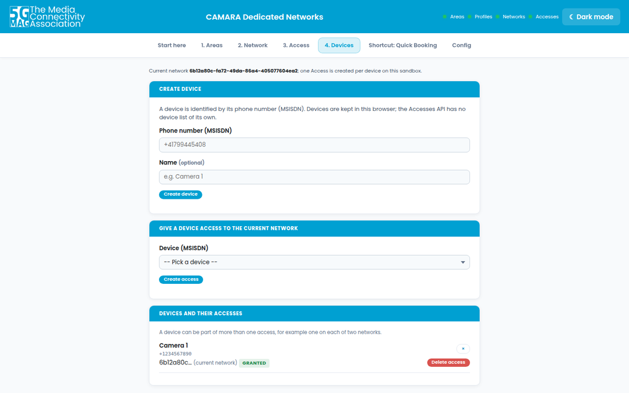Expand the Pick a device dropdown
629x393 pixels.
click(x=314, y=262)
